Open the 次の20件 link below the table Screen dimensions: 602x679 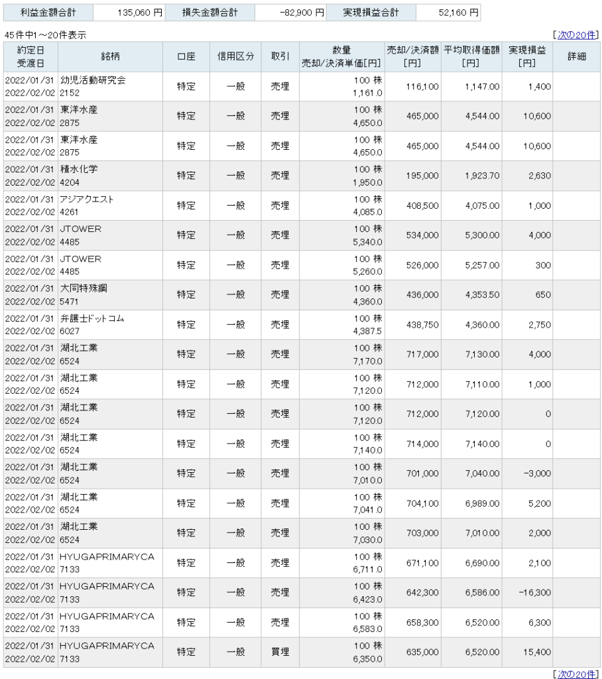coord(576,674)
